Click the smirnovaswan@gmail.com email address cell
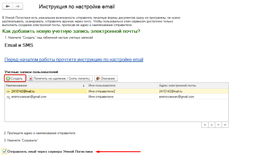 tap(177, 97)
